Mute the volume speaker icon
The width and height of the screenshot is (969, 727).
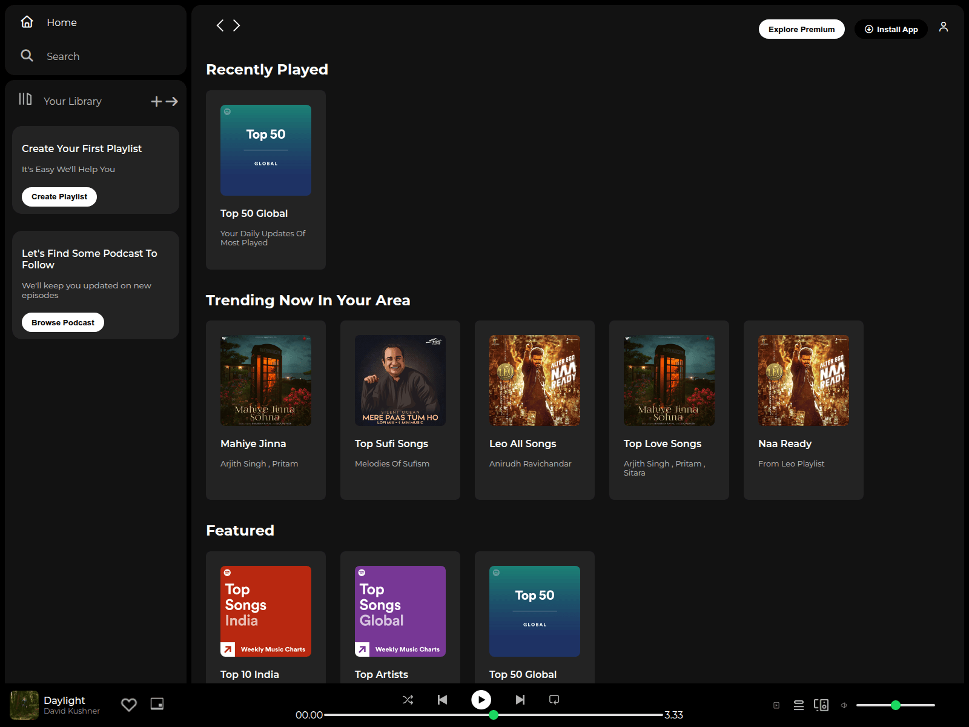coord(844,705)
